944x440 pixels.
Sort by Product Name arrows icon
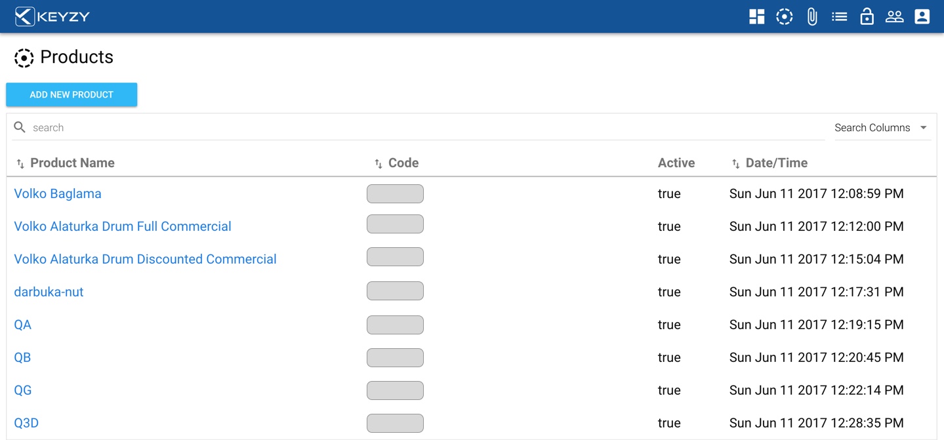click(x=20, y=164)
